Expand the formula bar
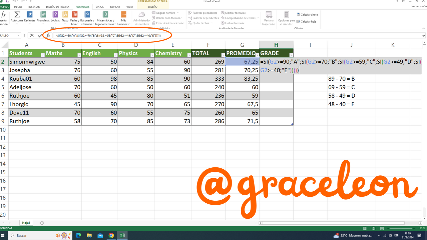 click(x=424, y=35)
